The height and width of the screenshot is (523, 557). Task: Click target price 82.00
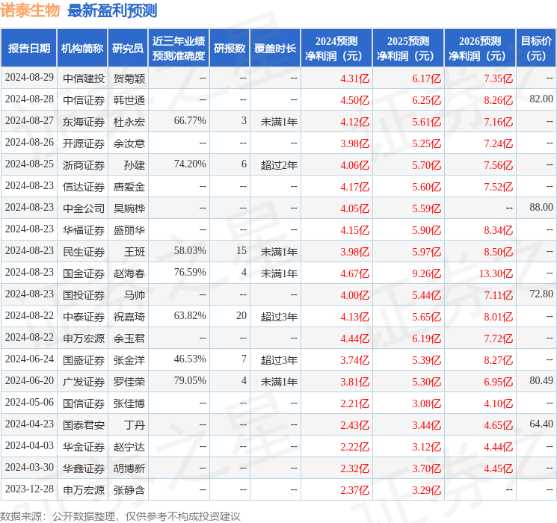click(x=541, y=99)
